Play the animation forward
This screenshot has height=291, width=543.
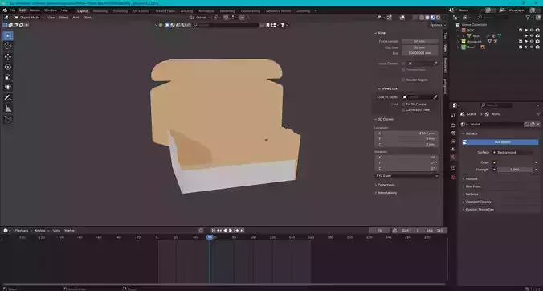pos(231,231)
